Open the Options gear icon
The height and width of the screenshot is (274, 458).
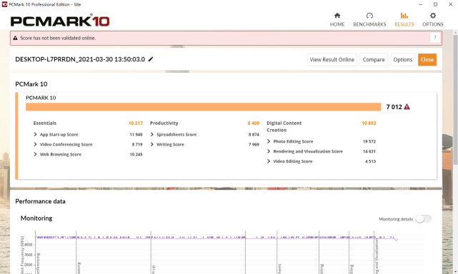432,16
